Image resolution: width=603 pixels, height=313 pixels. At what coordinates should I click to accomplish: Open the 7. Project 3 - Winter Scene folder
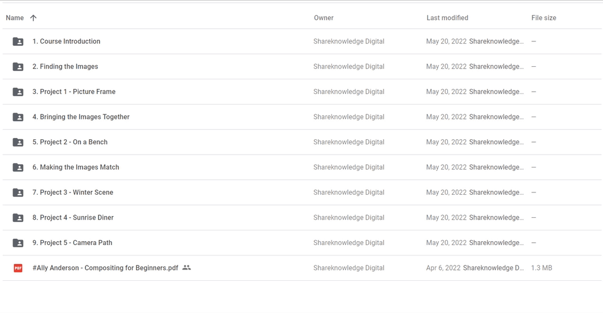pyautogui.click(x=72, y=192)
